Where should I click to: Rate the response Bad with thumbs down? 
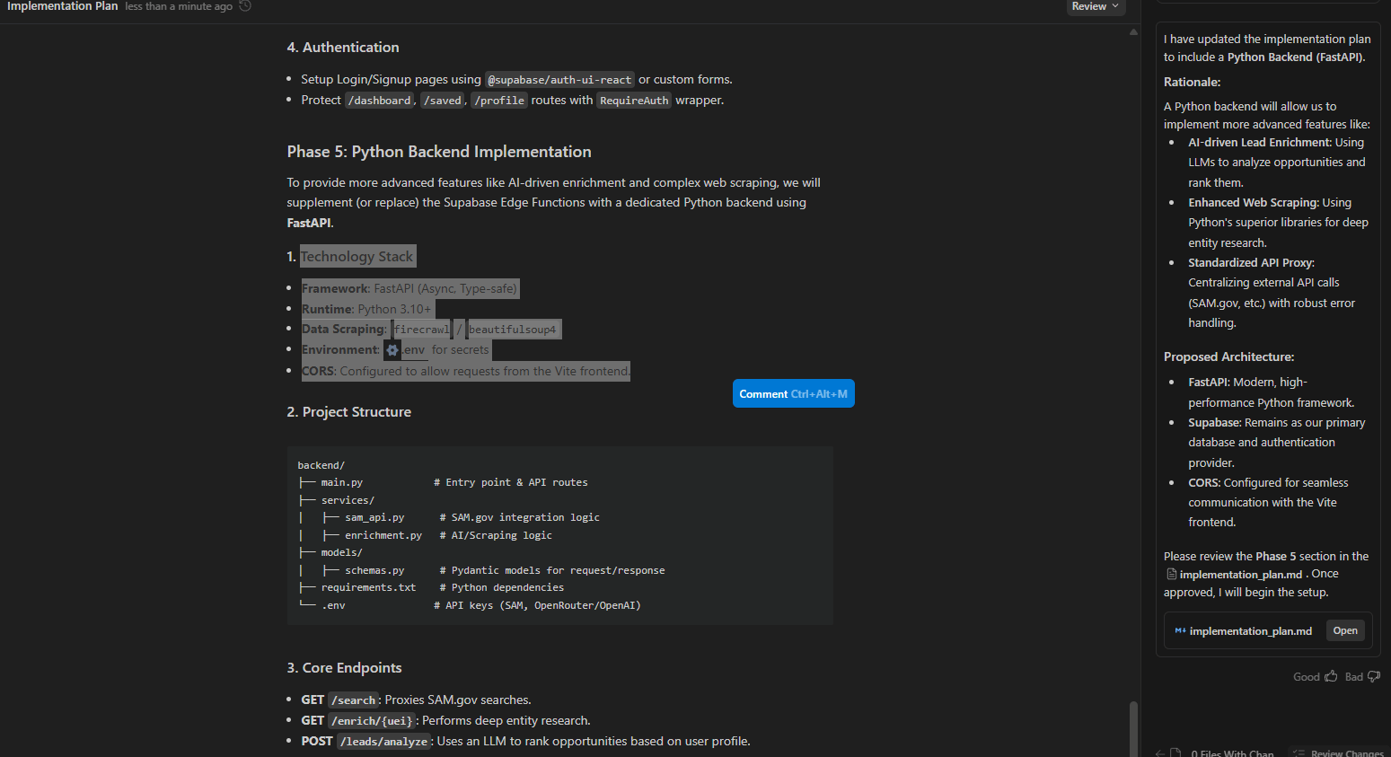pyautogui.click(x=1374, y=676)
